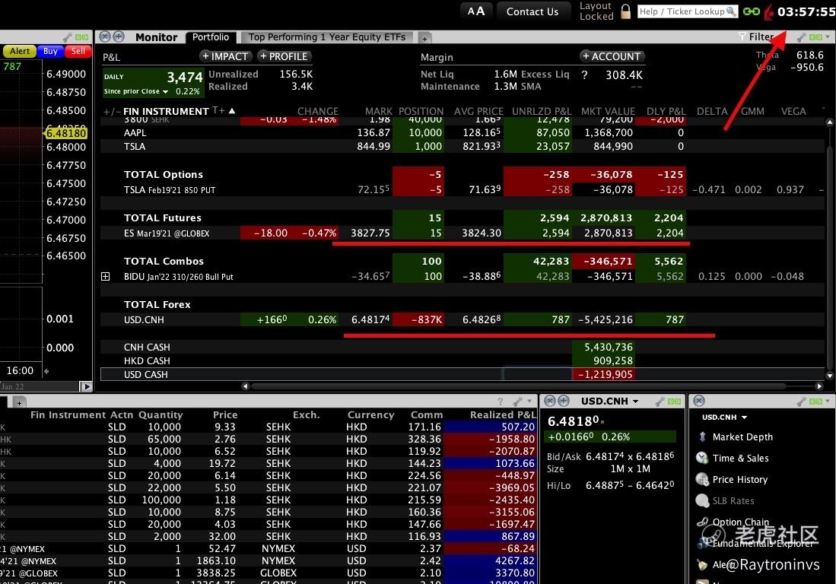Click USD.CNH quote panel green link icon

point(674,401)
